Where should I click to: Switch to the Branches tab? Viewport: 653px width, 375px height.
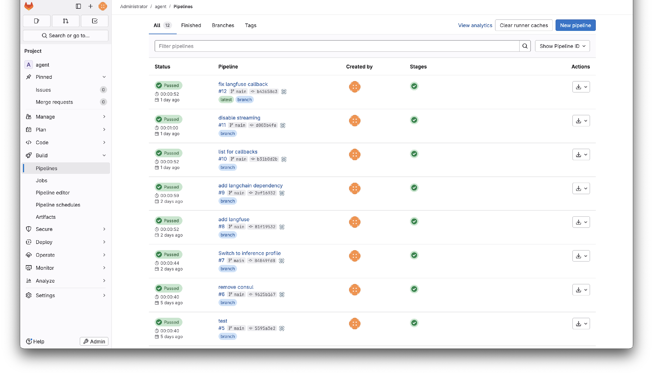[x=223, y=25]
